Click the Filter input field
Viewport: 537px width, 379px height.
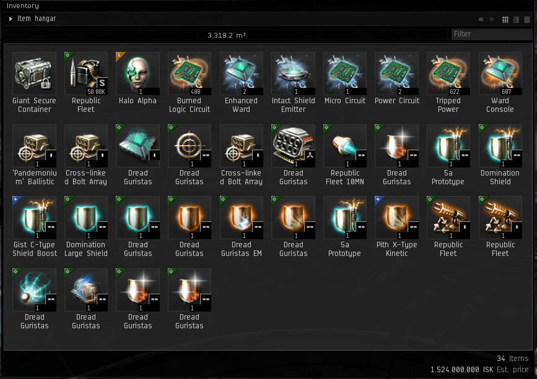point(492,34)
